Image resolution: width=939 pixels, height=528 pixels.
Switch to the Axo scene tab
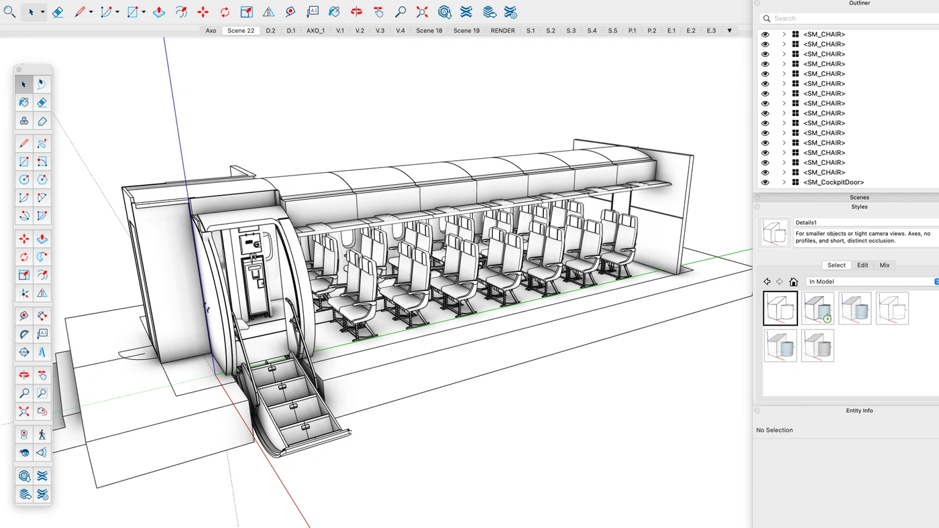point(211,31)
